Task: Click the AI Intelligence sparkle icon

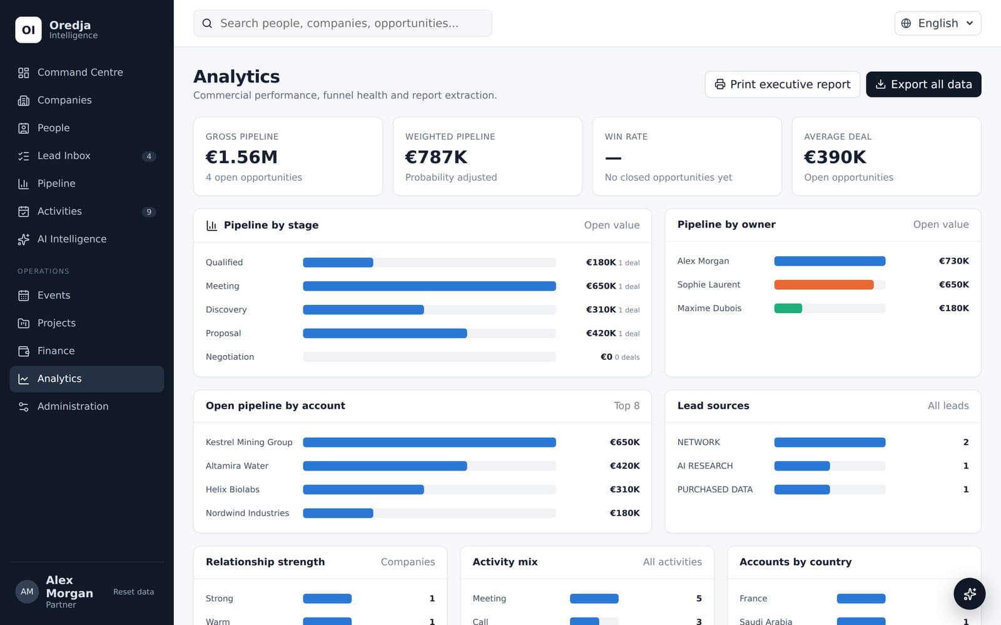Action: [x=24, y=239]
